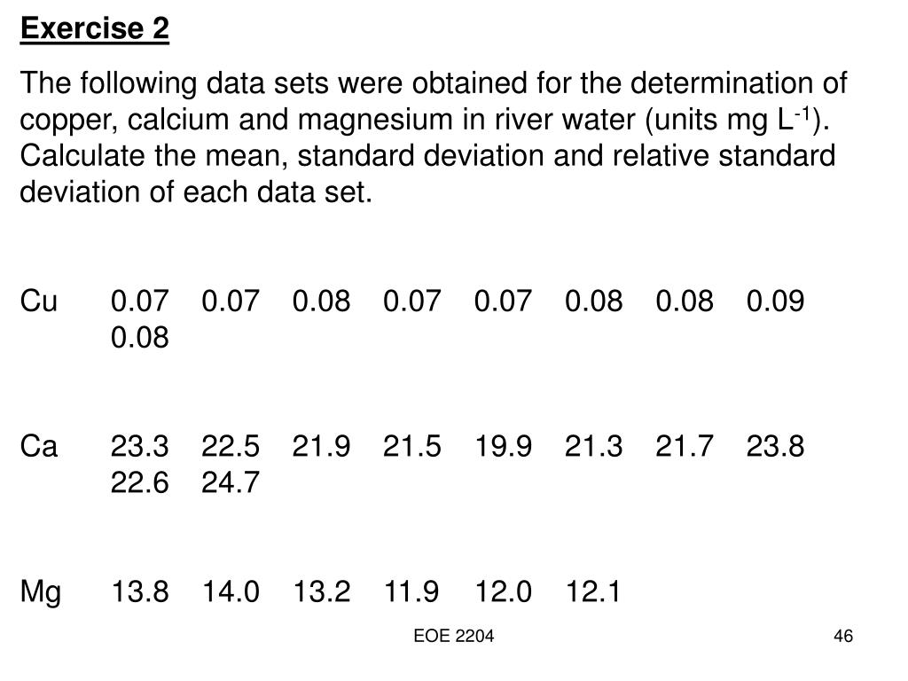The width and height of the screenshot is (908, 681).
Task: Select the Cu row label
Action: click(x=39, y=301)
